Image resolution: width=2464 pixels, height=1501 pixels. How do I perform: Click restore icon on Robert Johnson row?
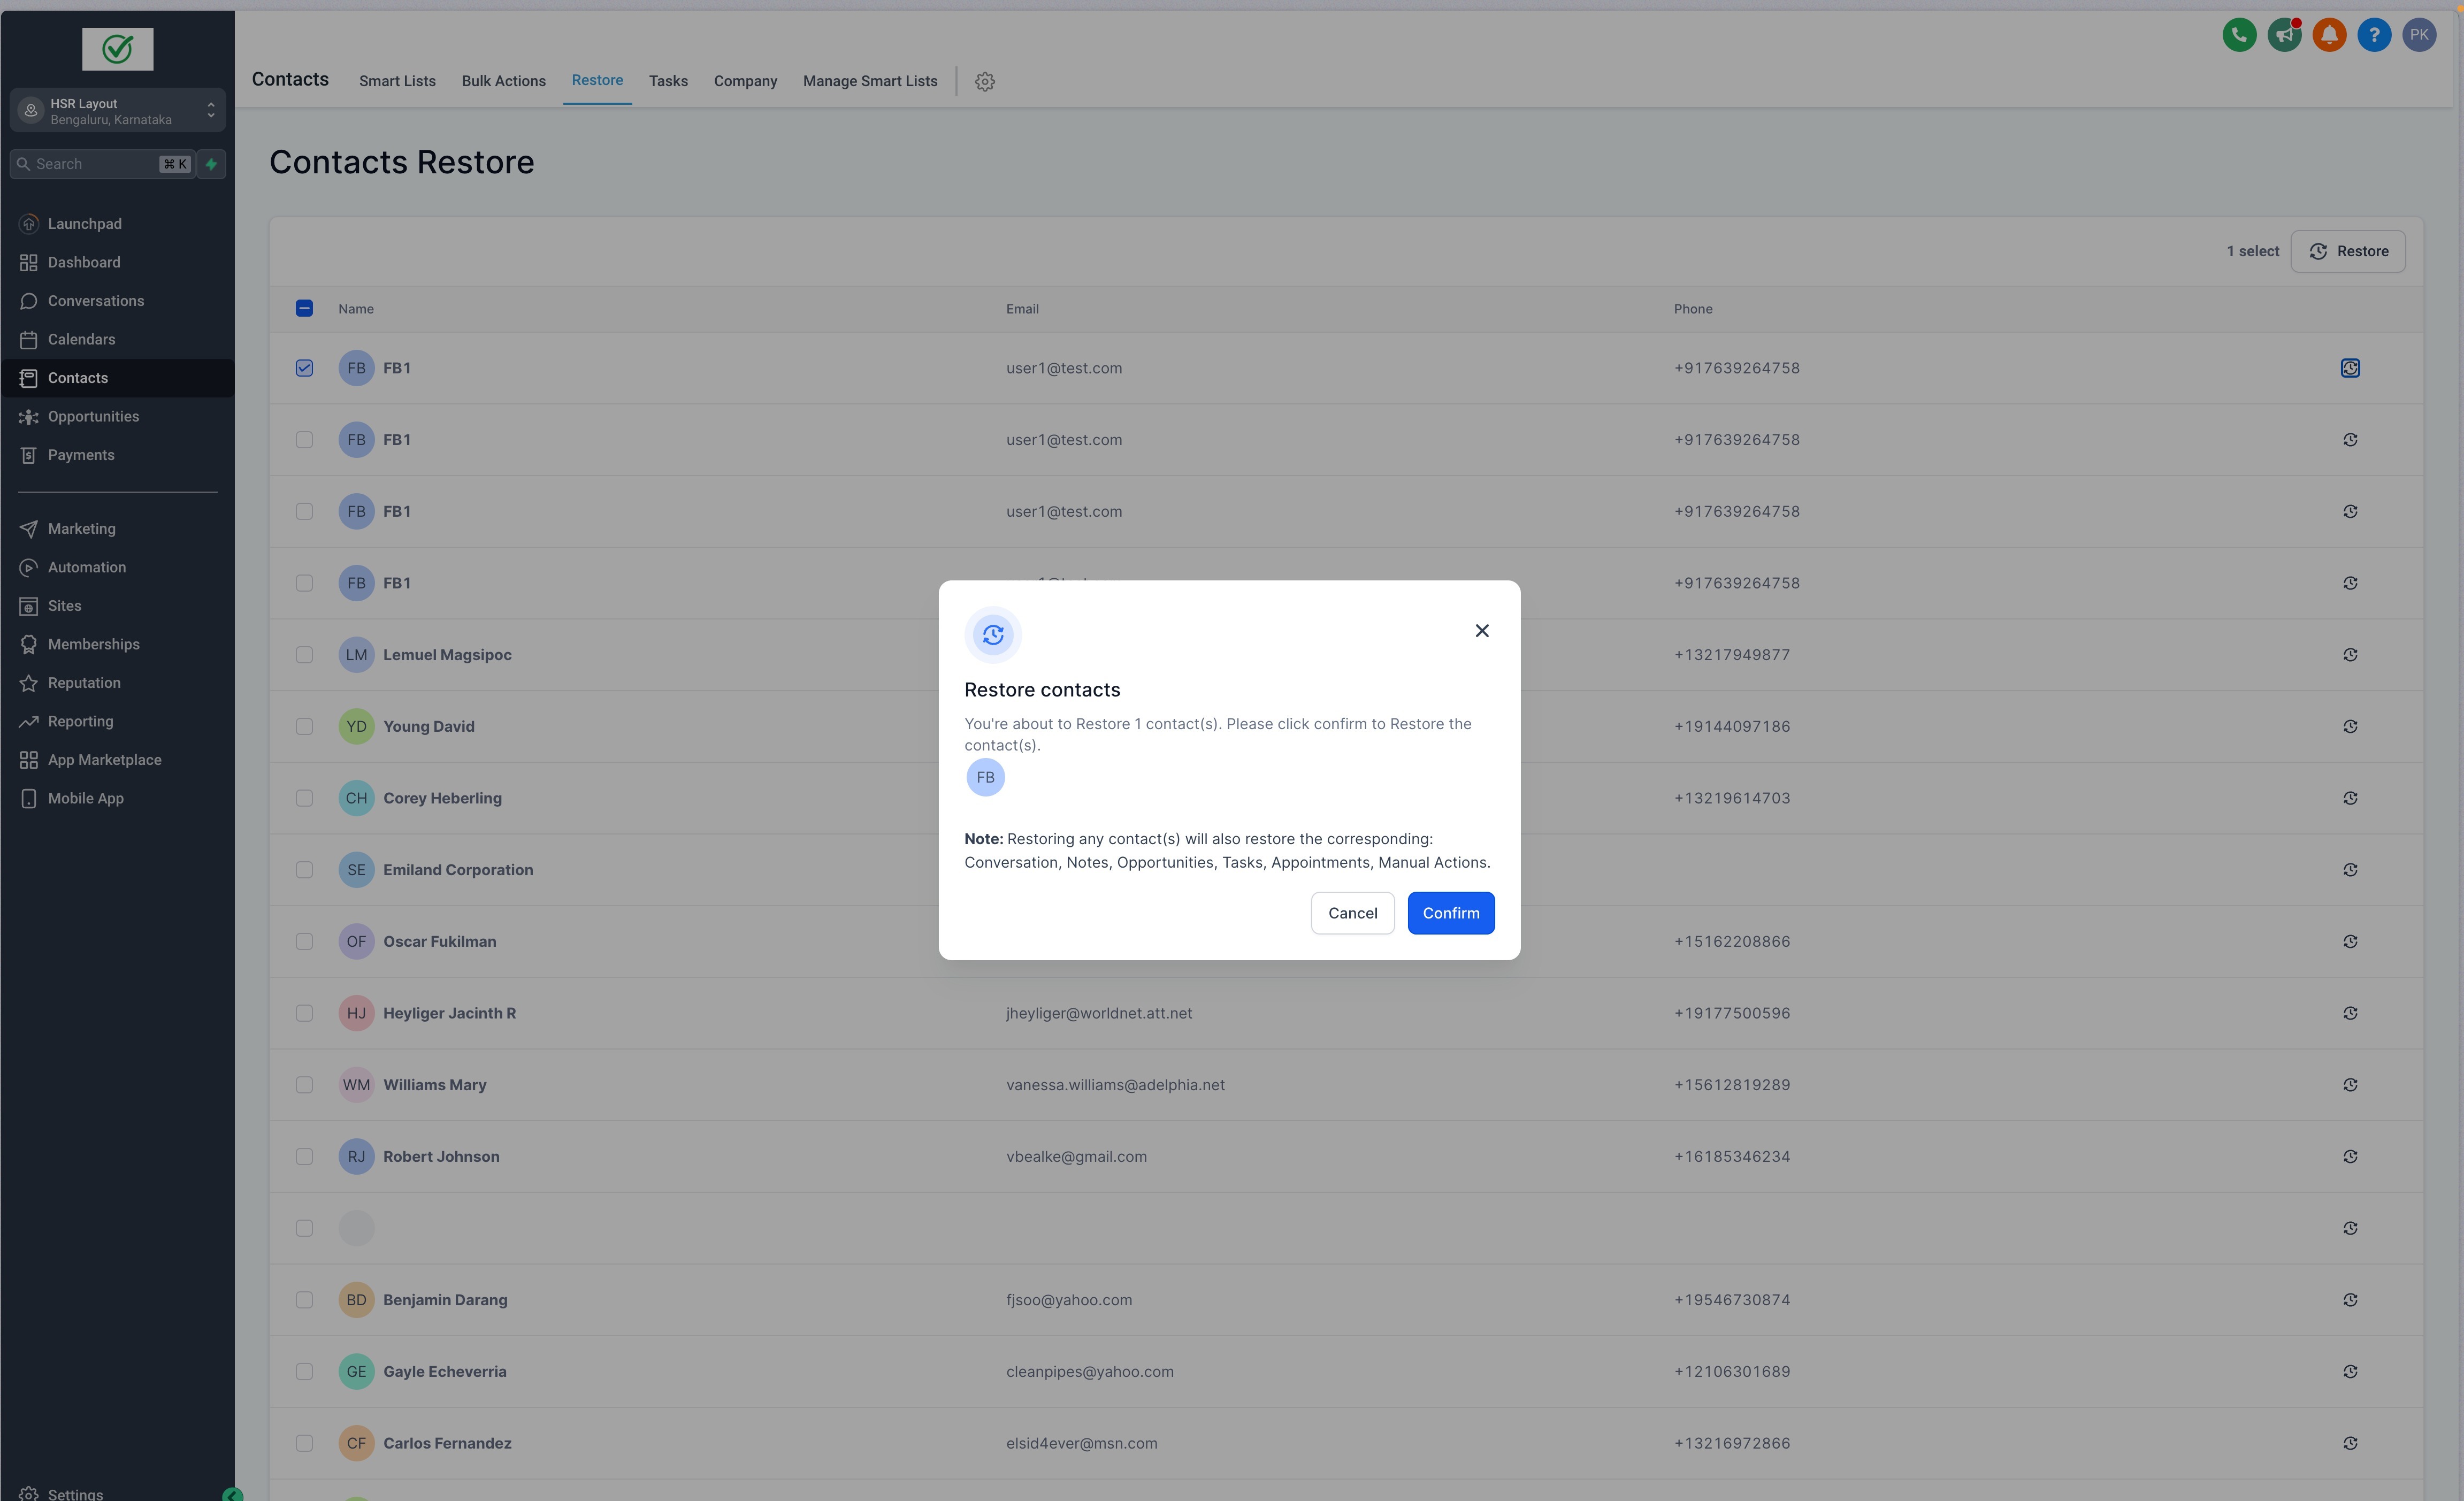tap(2350, 1157)
